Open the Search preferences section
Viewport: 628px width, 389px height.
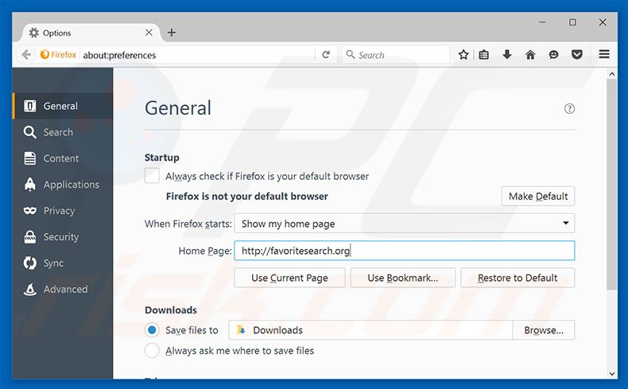tap(63, 132)
